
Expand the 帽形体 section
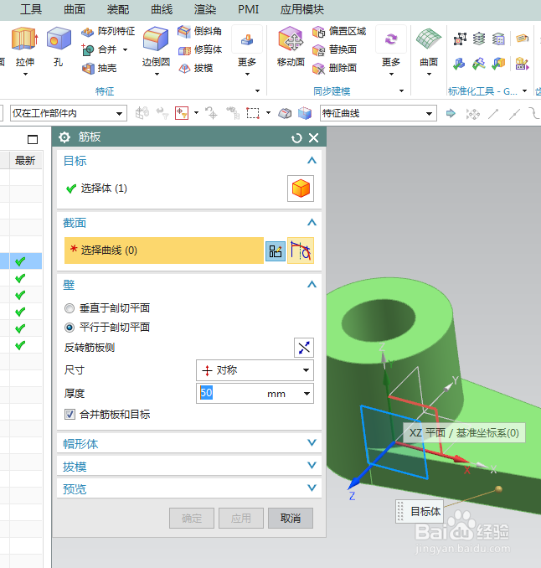[x=312, y=442]
